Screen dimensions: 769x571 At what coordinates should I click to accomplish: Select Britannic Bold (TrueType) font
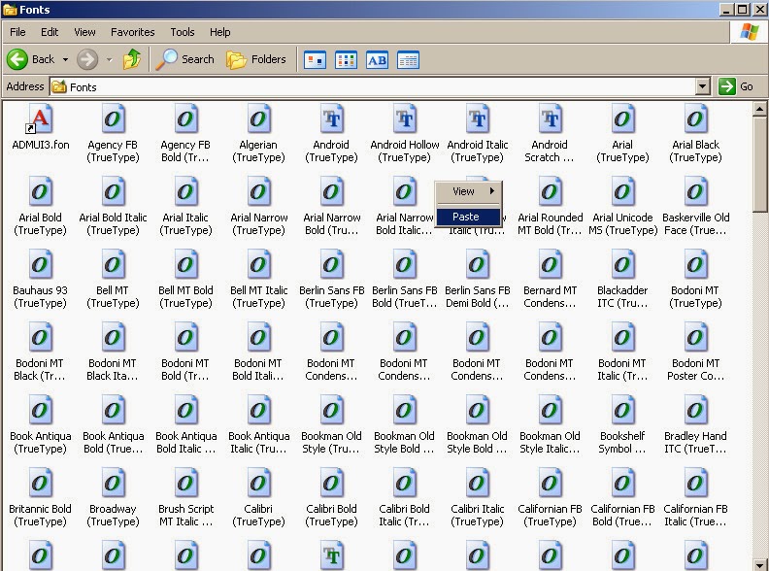pos(40,497)
